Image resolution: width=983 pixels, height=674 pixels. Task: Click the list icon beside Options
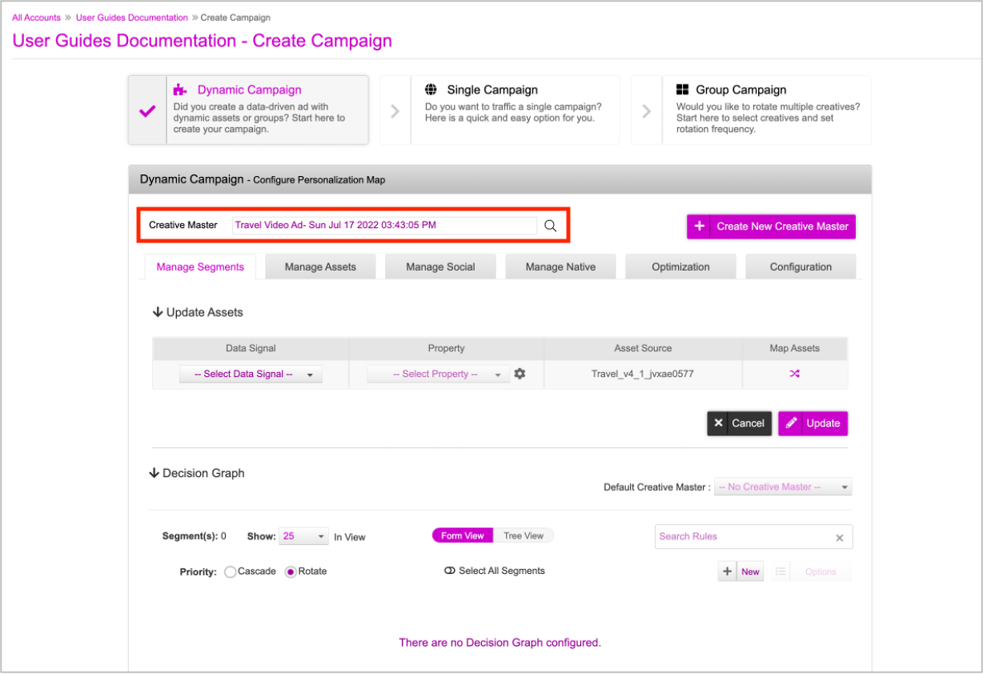click(x=780, y=572)
